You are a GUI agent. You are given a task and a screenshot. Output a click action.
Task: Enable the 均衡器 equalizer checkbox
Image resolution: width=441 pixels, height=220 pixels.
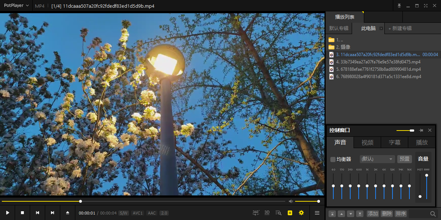[333, 159]
